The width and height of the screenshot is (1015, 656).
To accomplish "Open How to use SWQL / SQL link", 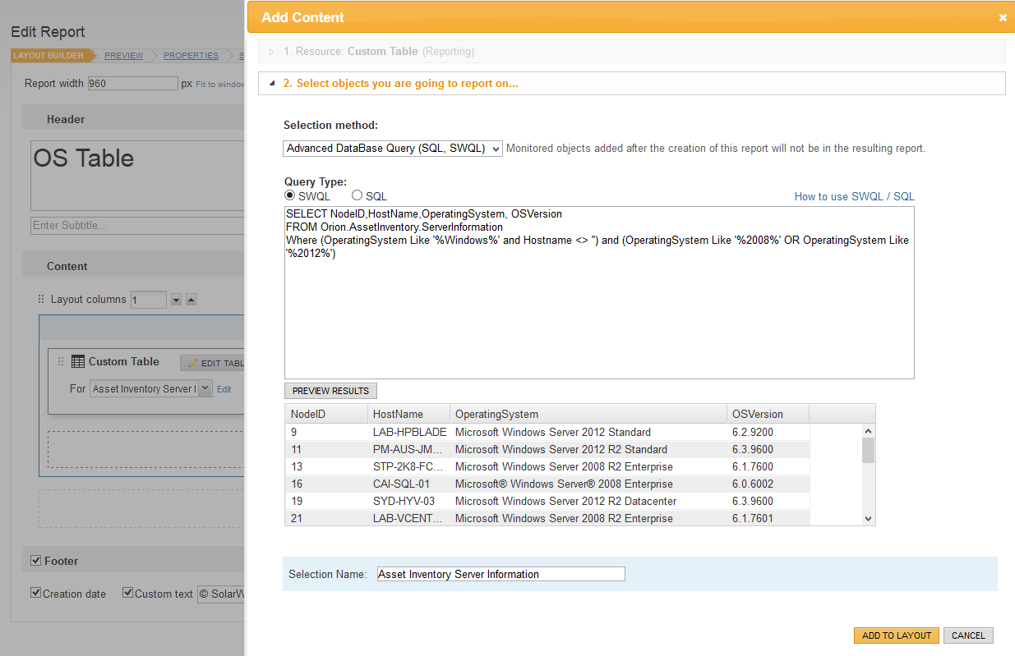I will (x=854, y=196).
